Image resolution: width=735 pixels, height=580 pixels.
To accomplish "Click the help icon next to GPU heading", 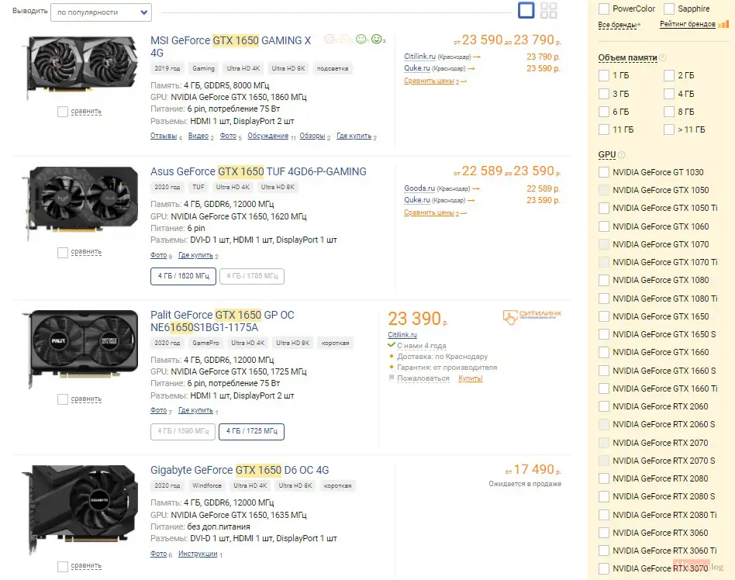I will click(x=622, y=155).
